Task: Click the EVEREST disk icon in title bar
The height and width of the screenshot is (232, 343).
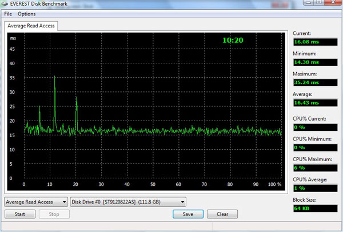Action: 5,3
